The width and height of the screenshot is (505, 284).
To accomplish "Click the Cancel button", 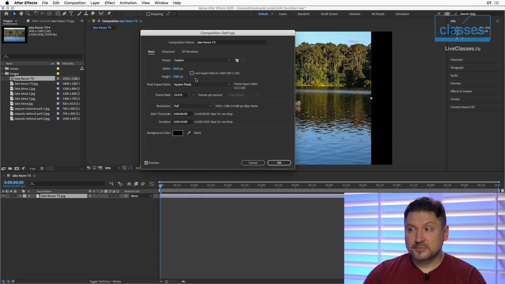I will point(253,163).
